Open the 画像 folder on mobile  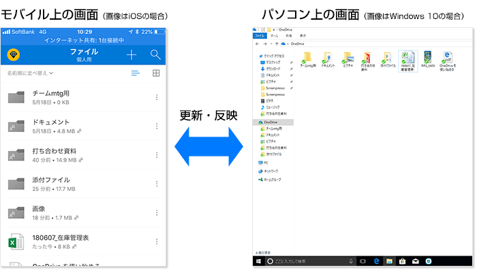(84, 213)
